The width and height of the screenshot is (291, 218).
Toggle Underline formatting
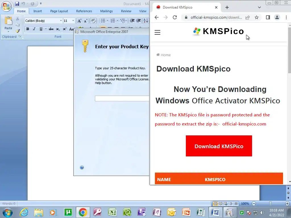click(41, 29)
